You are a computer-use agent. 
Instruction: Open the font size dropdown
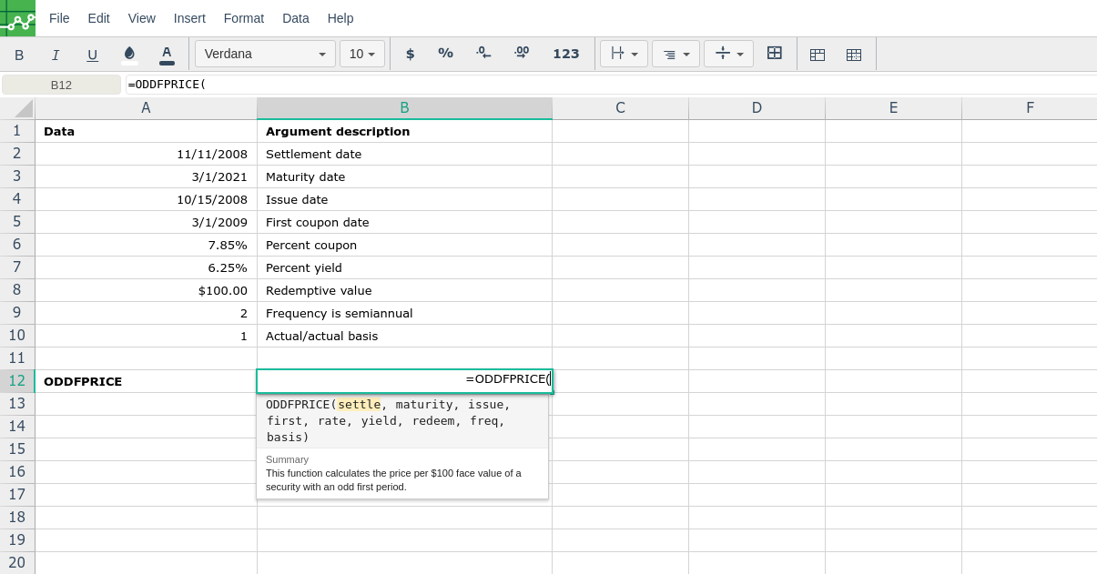click(x=362, y=54)
